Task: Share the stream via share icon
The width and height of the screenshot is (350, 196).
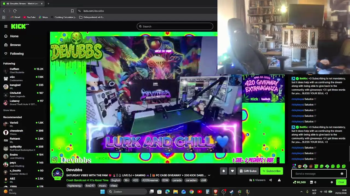Action: click(270, 180)
